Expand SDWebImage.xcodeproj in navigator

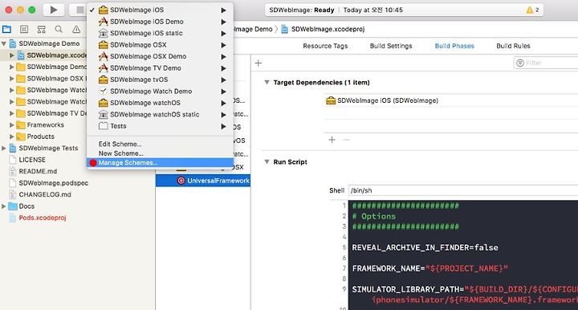coord(12,55)
